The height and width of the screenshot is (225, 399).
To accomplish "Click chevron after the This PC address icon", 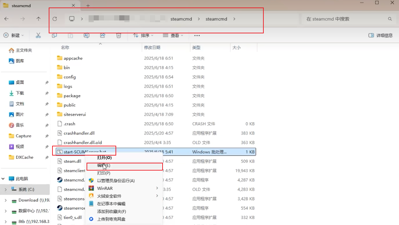I will (x=82, y=19).
